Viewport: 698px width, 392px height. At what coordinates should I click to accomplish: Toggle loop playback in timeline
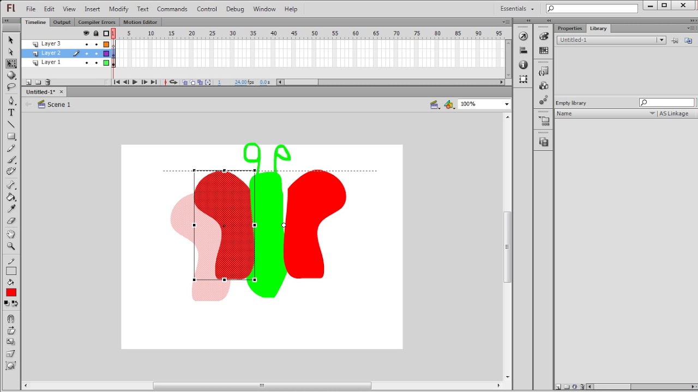click(x=173, y=82)
